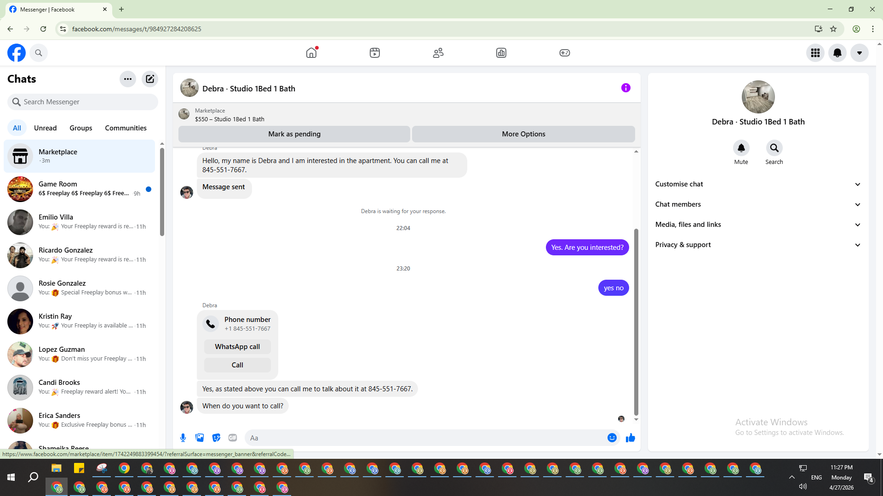Open File Explorer from taskbar
883x496 pixels.
pyautogui.click(x=57, y=468)
